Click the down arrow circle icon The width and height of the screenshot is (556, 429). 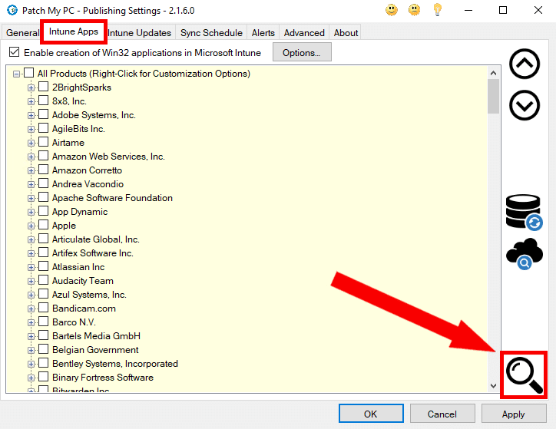coord(525,105)
